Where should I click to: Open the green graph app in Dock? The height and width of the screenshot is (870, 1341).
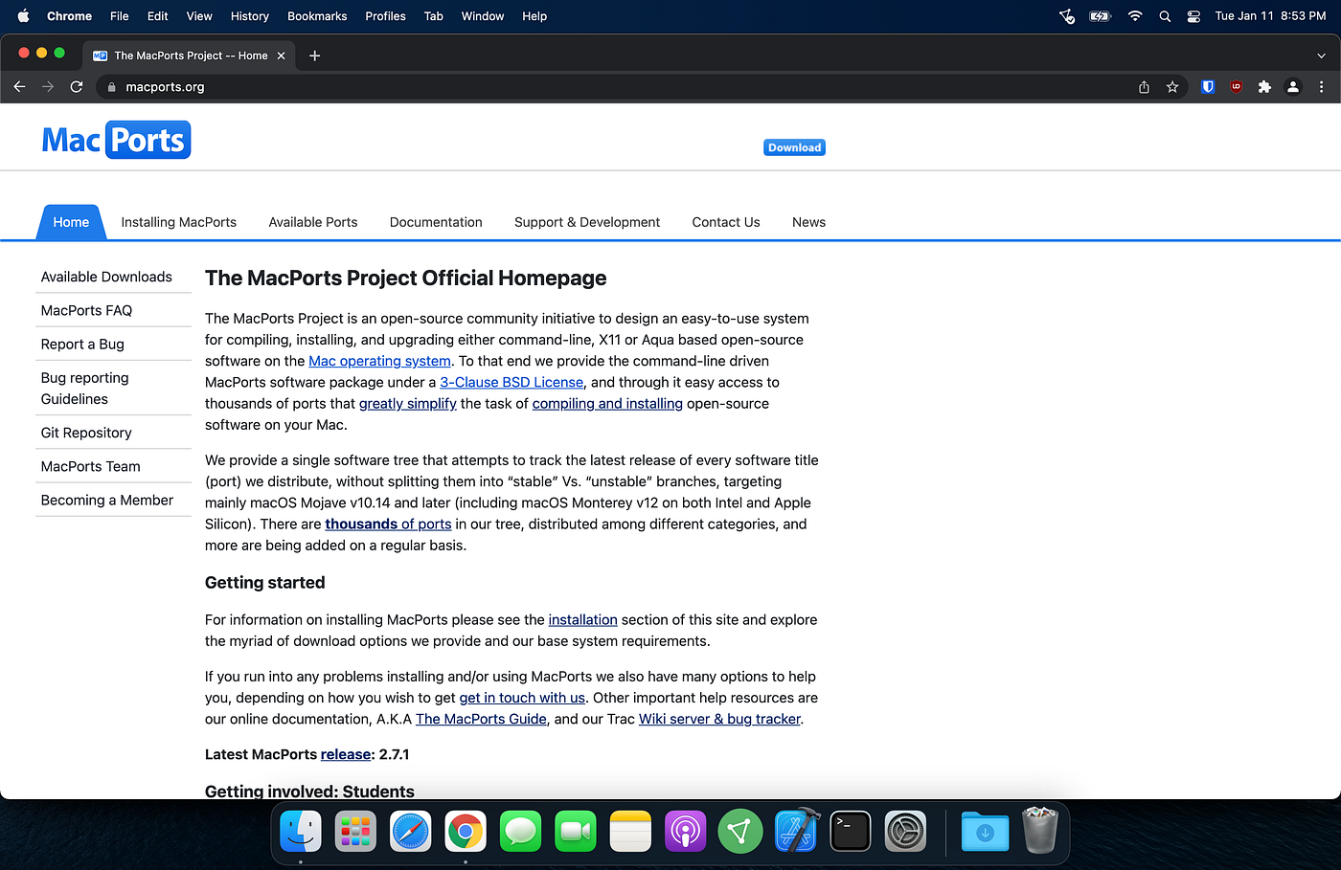[x=740, y=831]
